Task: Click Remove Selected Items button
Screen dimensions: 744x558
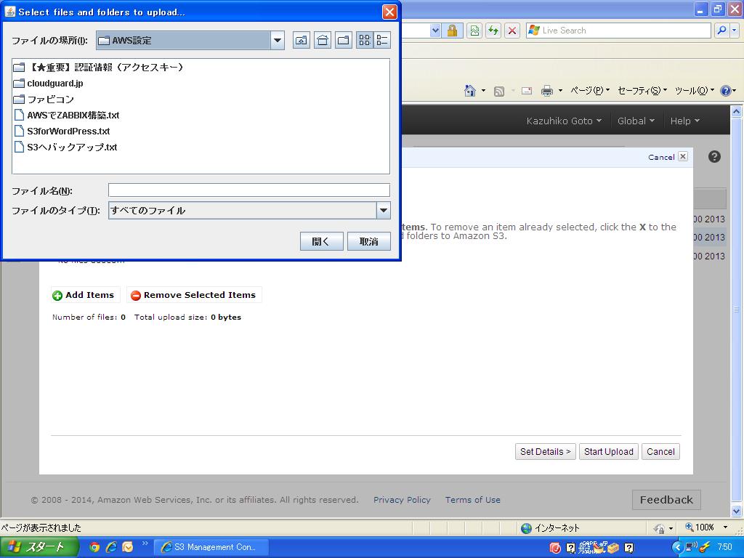Action: 194,295
